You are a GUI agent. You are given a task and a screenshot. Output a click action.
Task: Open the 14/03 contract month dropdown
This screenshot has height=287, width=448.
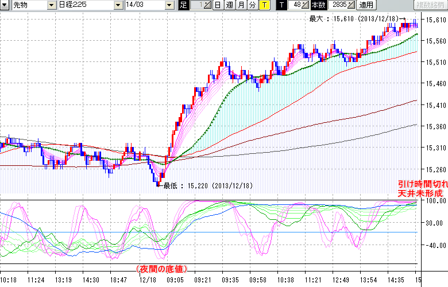point(169,5)
